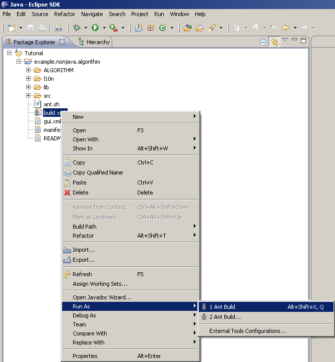Expand the src folder
Viewport: 335px width, 362px height.
tap(28, 96)
